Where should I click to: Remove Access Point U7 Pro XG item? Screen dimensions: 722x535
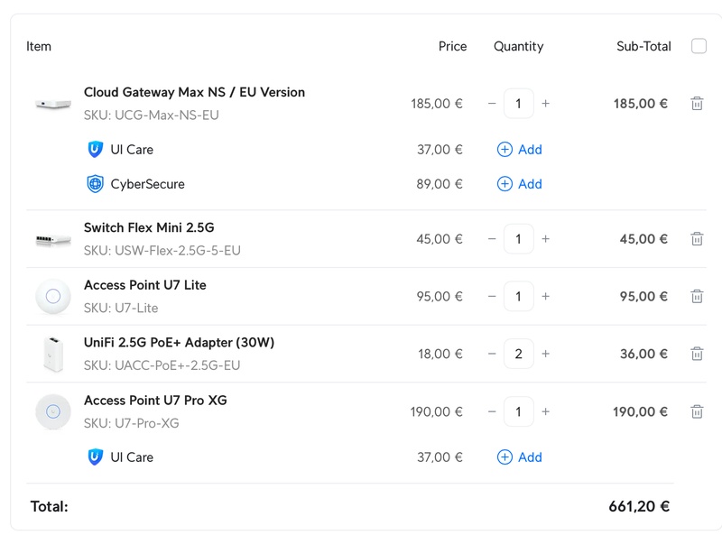click(x=697, y=411)
